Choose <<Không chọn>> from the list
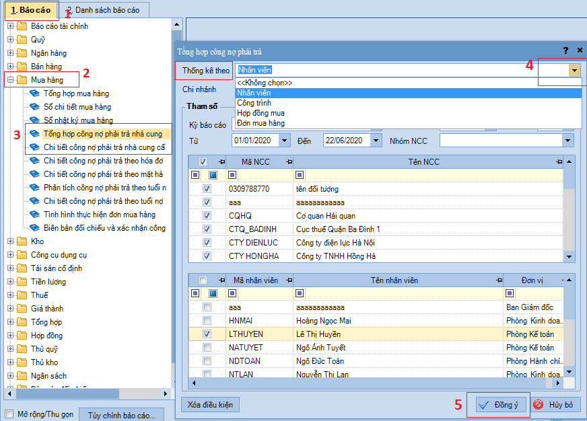Screen dimensions: 587x421 click(409, 83)
